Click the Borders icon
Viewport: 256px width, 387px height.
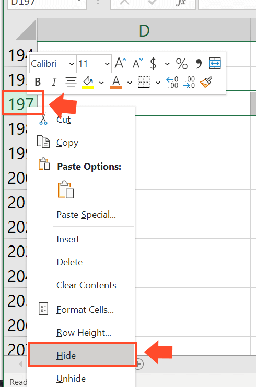coord(144,82)
